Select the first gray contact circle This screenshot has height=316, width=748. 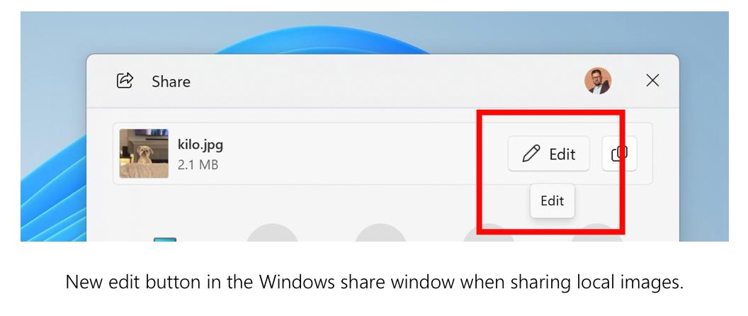click(273, 232)
